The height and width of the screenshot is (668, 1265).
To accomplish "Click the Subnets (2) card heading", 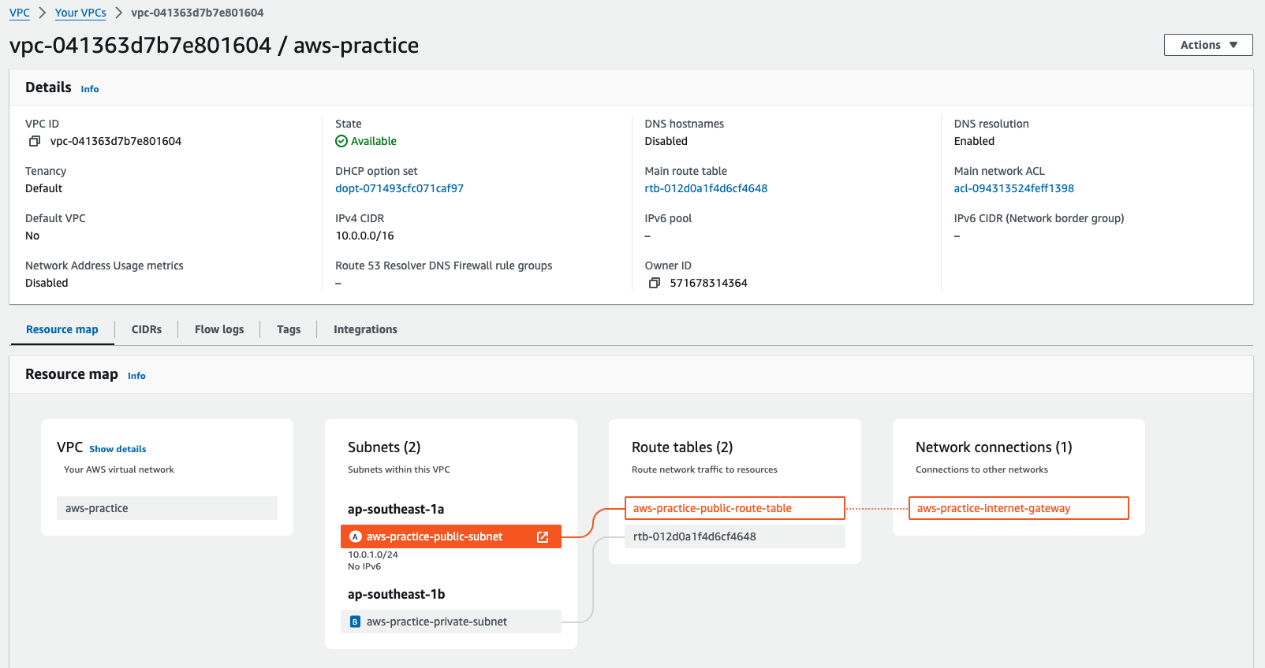I will click(384, 447).
